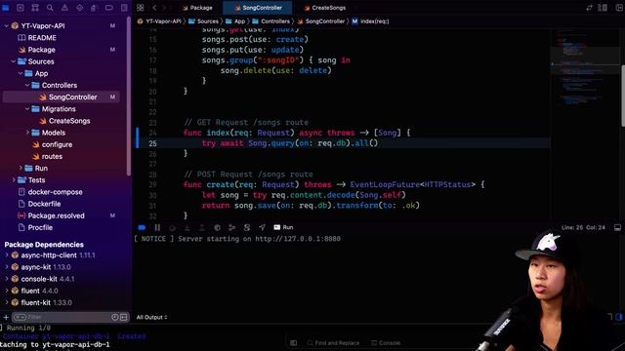Click the add editor split icon
This screenshot has height=351, width=625.
click(x=619, y=8)
